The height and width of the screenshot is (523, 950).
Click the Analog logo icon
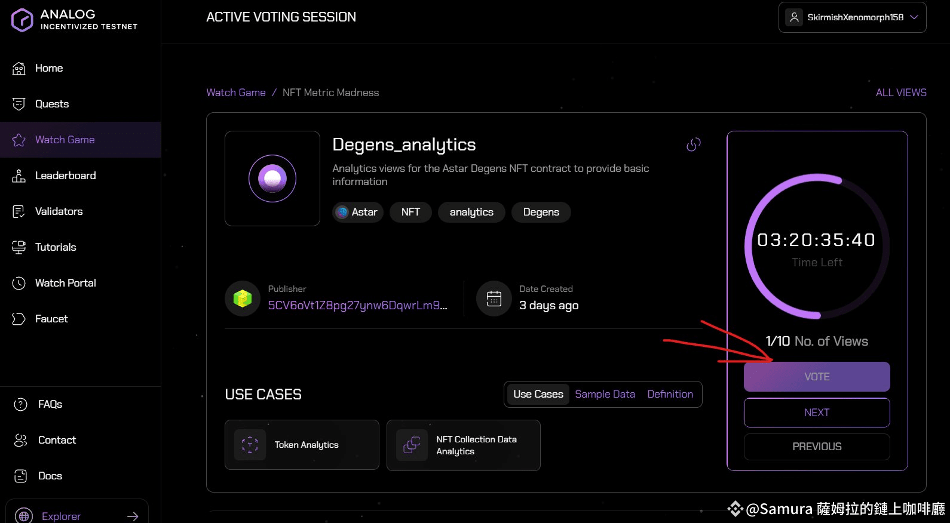(22, 20)
